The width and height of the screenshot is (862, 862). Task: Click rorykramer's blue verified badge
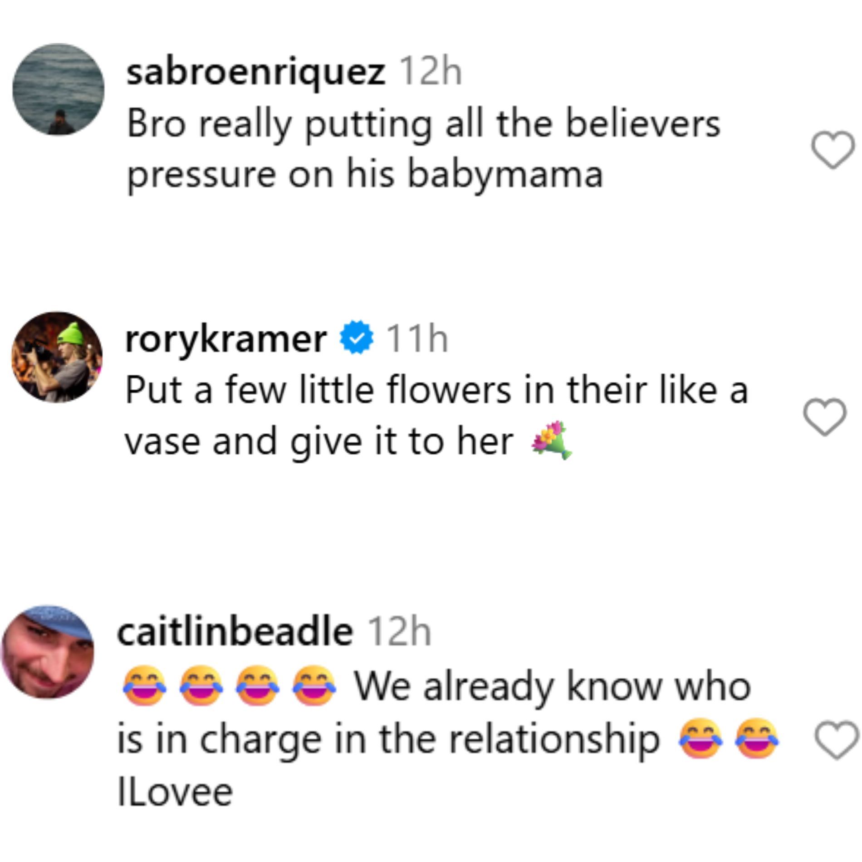357,337
